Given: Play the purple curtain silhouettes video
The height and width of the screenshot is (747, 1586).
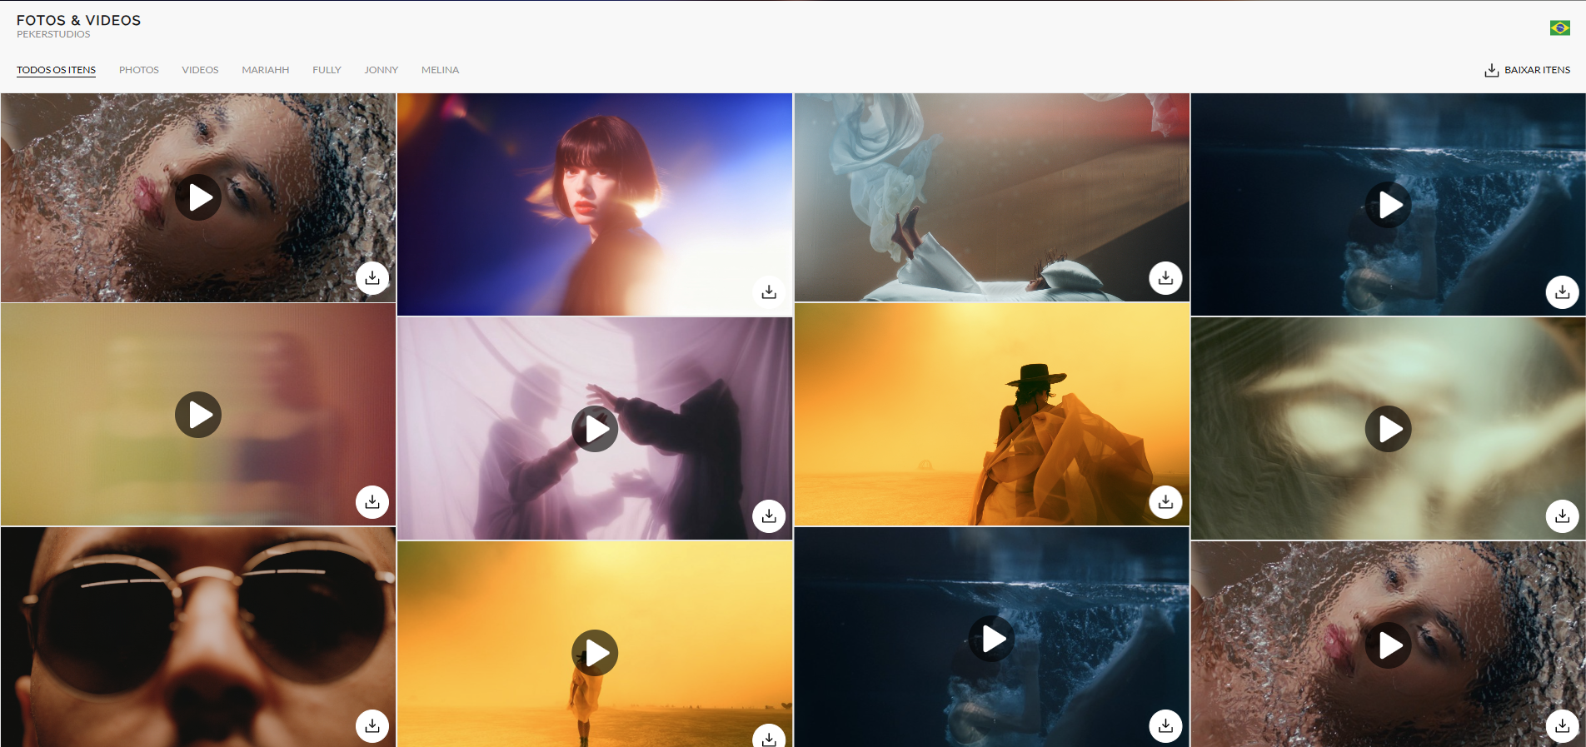Looking at the screenshot, I should point(595,429).
